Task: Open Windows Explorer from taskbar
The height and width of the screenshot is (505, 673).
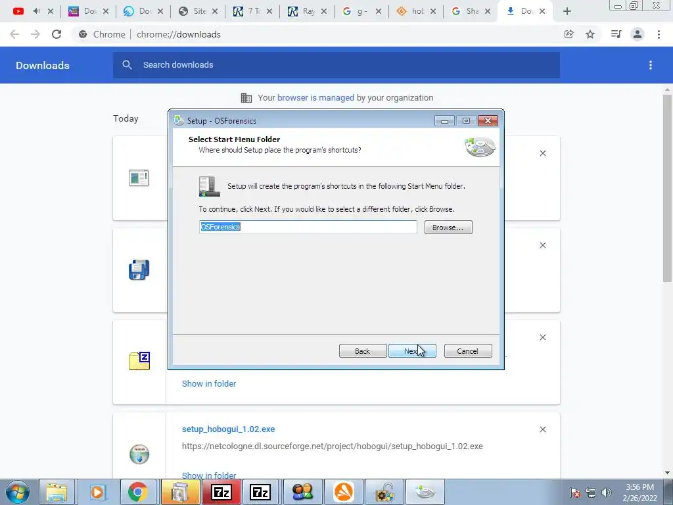Action: [x=57, y=492]
